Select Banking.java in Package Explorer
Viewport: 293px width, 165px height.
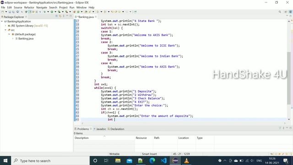coord(26,38)
